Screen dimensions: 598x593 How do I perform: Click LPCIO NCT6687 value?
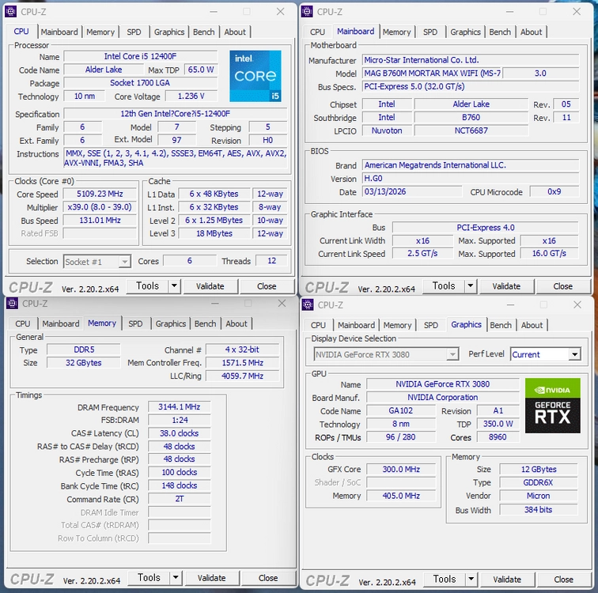pos(471,130)
